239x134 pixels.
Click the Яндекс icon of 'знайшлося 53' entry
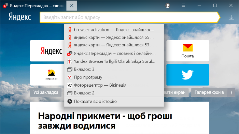[x=70, y=45]
